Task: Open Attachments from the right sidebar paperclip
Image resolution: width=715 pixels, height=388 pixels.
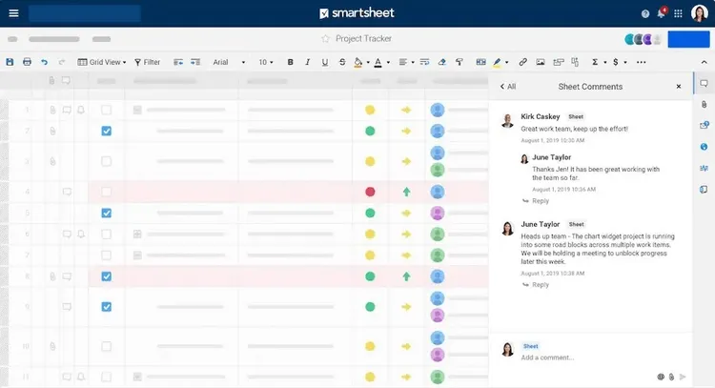Action: point(705,105)
